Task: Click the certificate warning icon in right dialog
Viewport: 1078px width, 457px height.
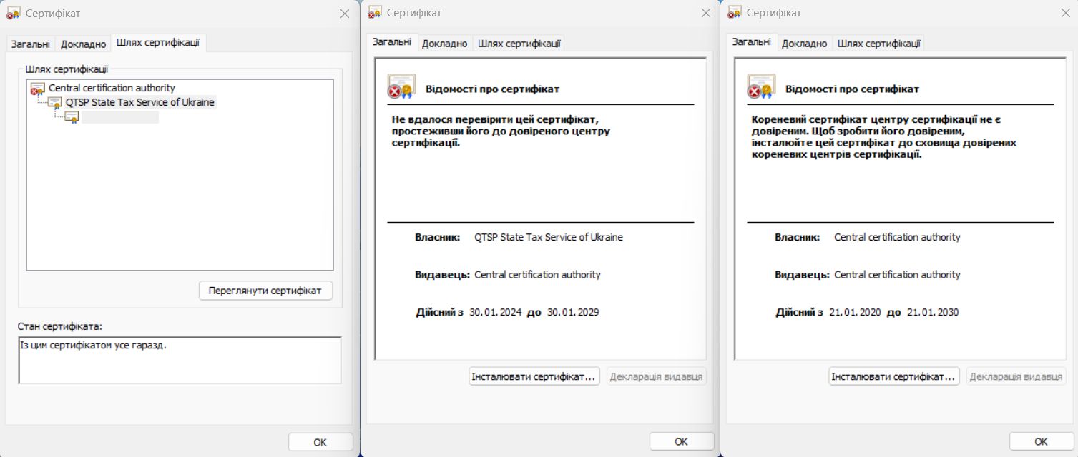Action: (x=760, y=86)
